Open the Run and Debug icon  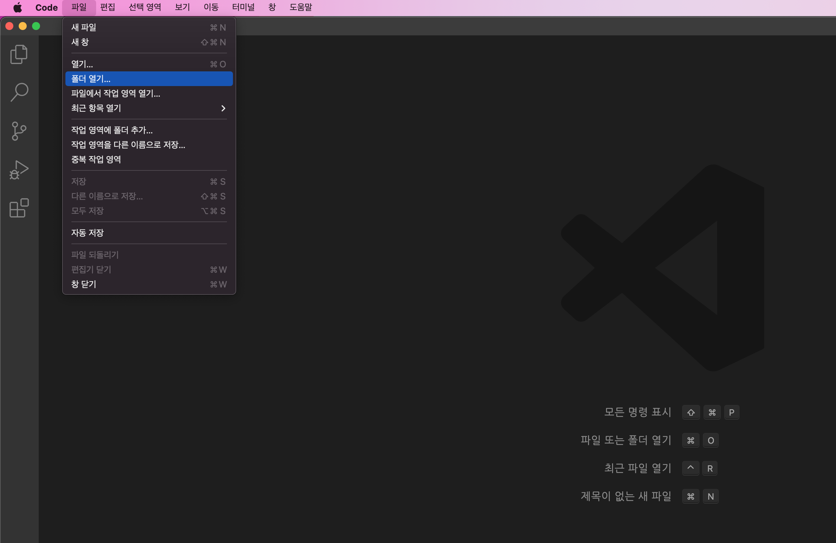[x=19, y=170]
